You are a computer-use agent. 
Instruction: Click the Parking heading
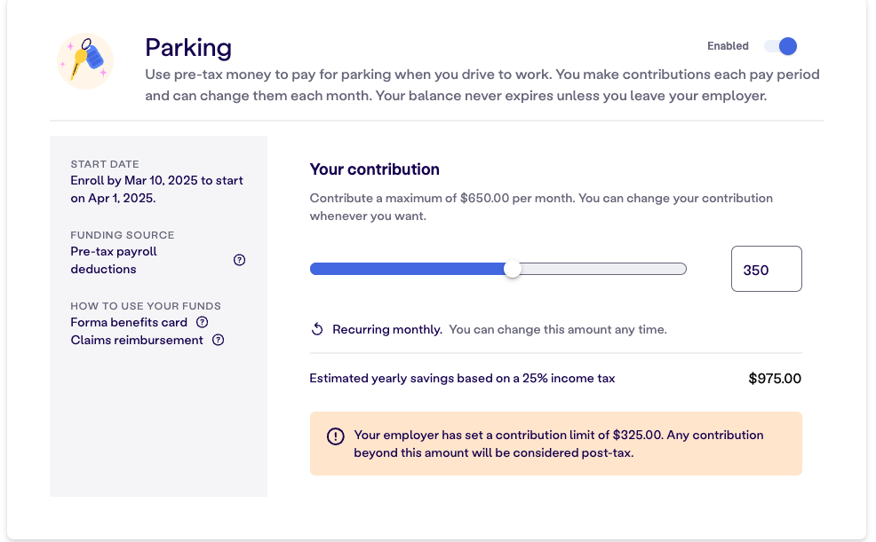[188, 48]
